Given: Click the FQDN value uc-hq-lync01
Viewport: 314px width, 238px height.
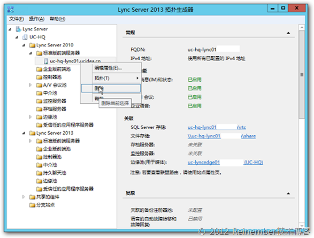Looking at the screenshot, I should pos(202,49).
